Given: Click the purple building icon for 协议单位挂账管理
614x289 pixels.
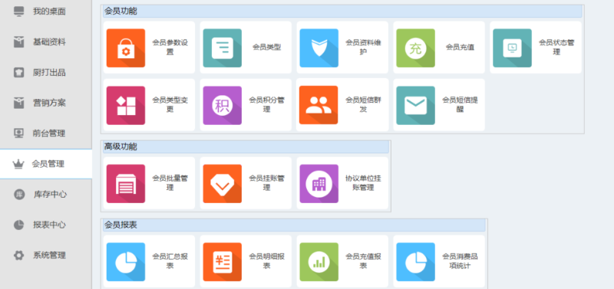Looking at the screenshot, I should pyautogui.click(x=319, y=183).
